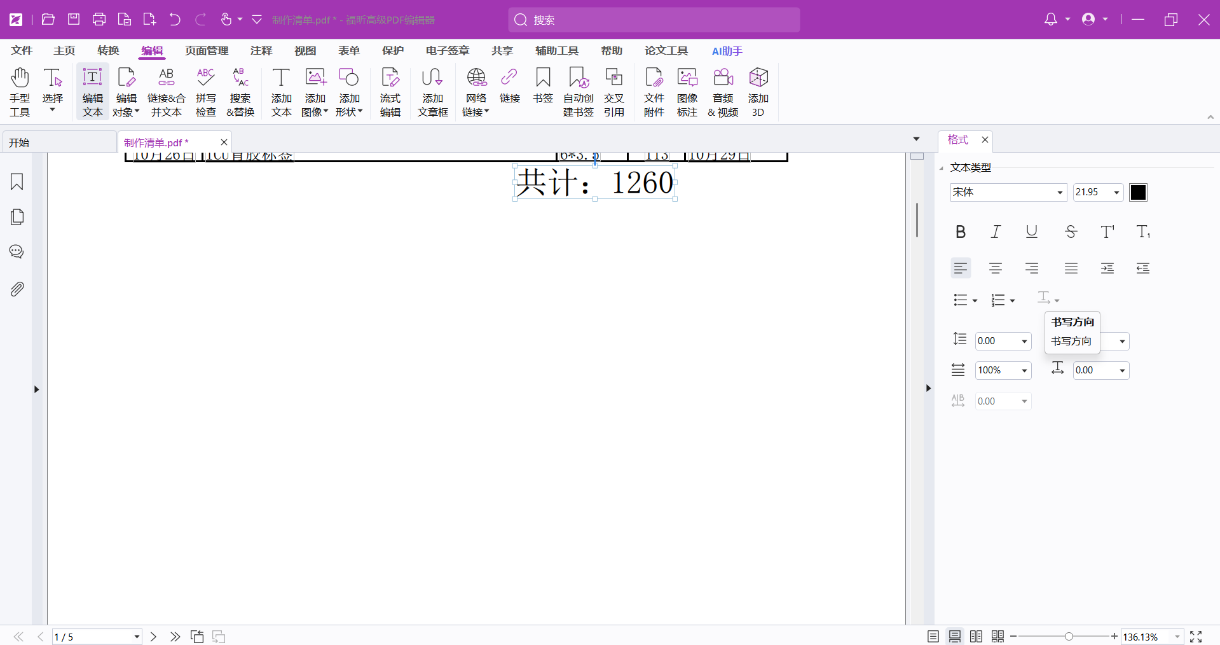The image size is (1220, 645).
Task: Toggle Italic text style
Action: pyautogui.click(x=996, y=232)
